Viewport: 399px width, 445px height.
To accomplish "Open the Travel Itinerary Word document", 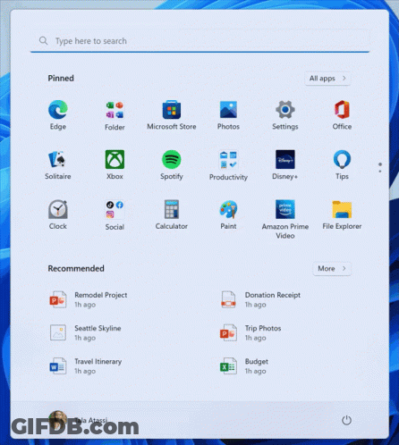I will coord(86,366).
